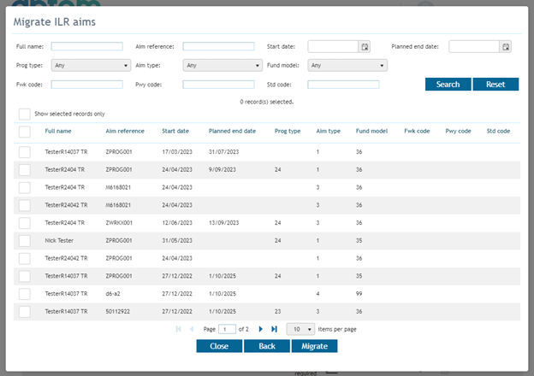Click the Nick Tester name cell
Image resolution: width=534 pixels, height=376 pixels.
pos(59,240)
